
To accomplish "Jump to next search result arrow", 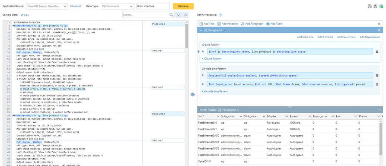I will [x=179, y=15].
